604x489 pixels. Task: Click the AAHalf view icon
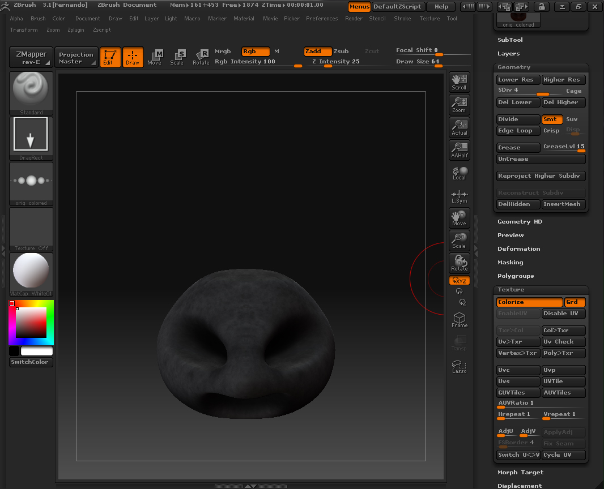coord(459,149)
